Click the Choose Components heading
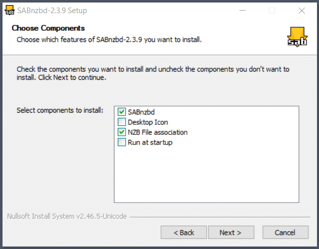This screenshot has height=249, width=319. [48, 28]
